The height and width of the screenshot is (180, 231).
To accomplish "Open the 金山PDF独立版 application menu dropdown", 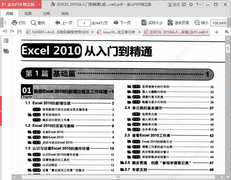I will point(40,4).
